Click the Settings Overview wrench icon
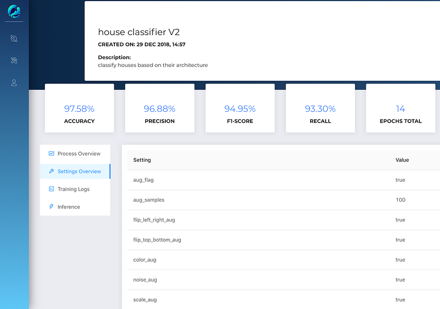 52,171
